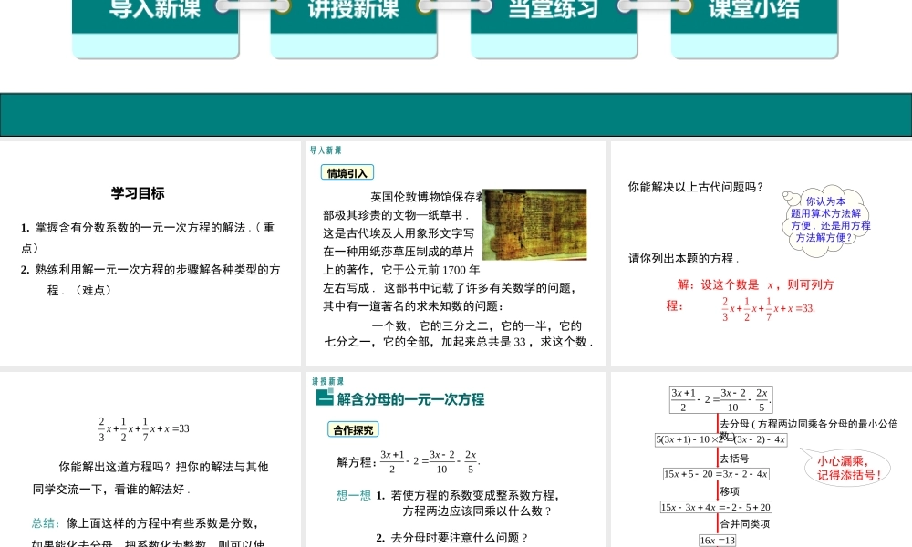The width and height of the screenshot is (912, 547).
Task: Click the text 2. 去分母时要注意什么问题
Action: click(x=452, y=538)
